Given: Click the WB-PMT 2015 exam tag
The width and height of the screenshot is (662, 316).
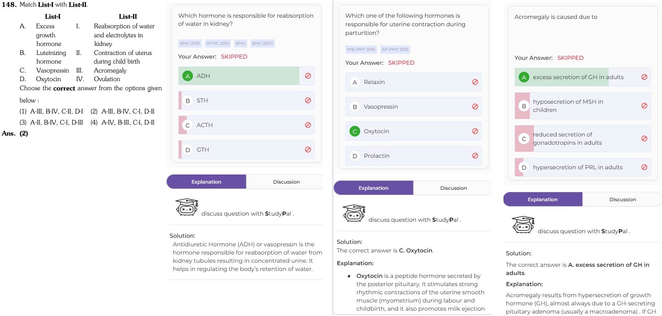Looking at the screenshot, I should pyautogui.click(x=361, y=49).
